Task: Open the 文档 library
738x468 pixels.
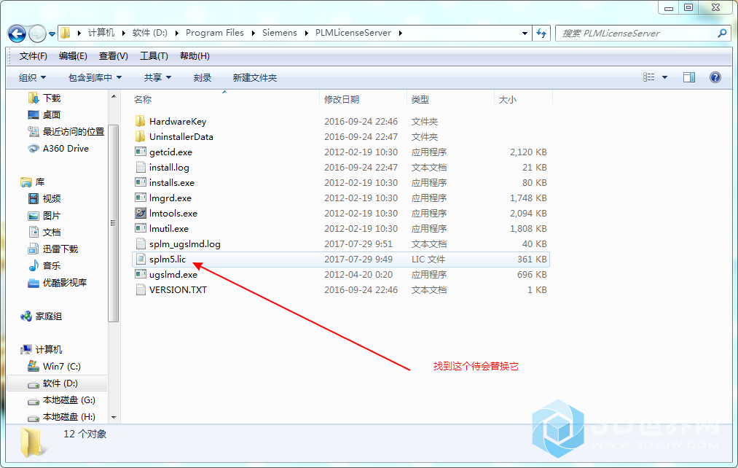Action: 51,232
